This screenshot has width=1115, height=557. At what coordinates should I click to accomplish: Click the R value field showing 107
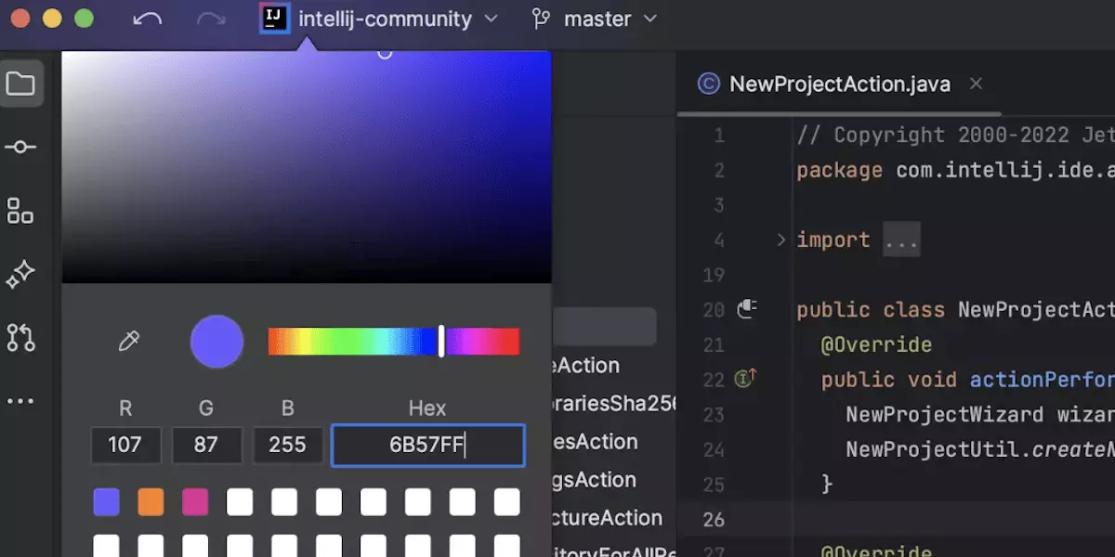[x=125, y=446]
